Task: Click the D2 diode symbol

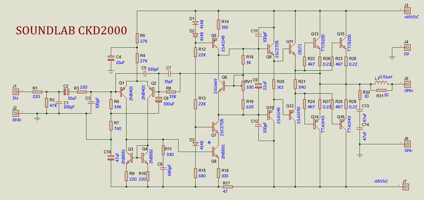Action: [x=195, y=35]
